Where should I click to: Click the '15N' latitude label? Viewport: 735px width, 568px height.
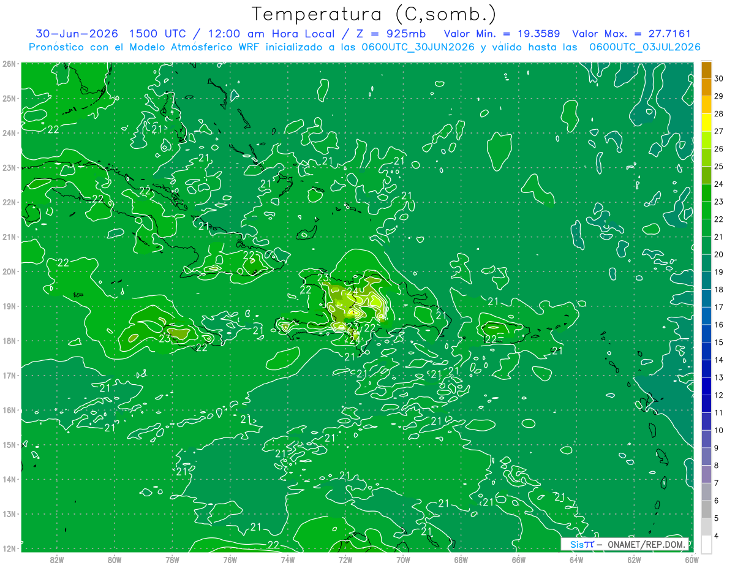click(x=9, y=444)
